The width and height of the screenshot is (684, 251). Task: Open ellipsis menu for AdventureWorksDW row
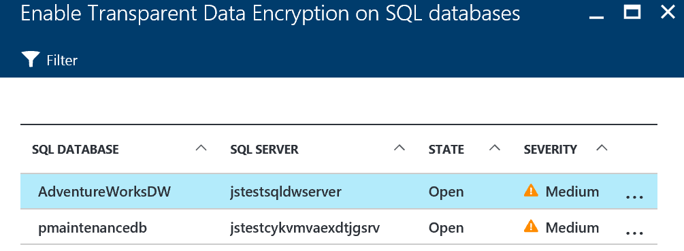pos(634,197)
